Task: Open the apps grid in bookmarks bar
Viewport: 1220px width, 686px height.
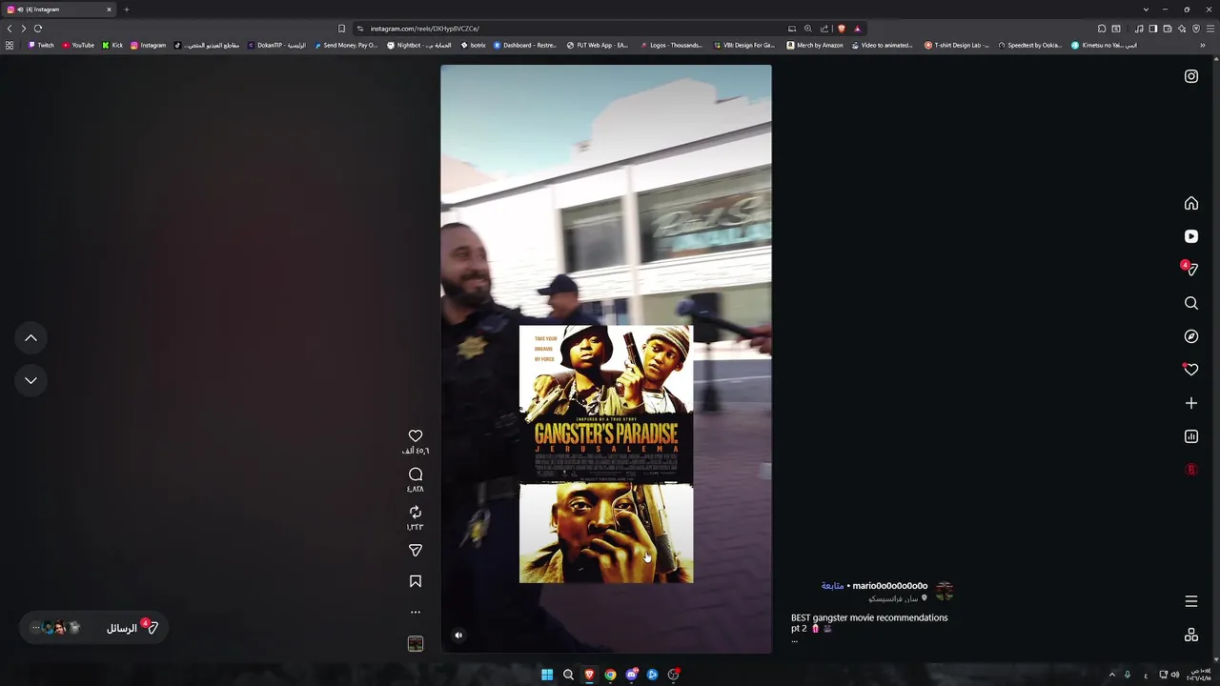Action: pos(10,45)
